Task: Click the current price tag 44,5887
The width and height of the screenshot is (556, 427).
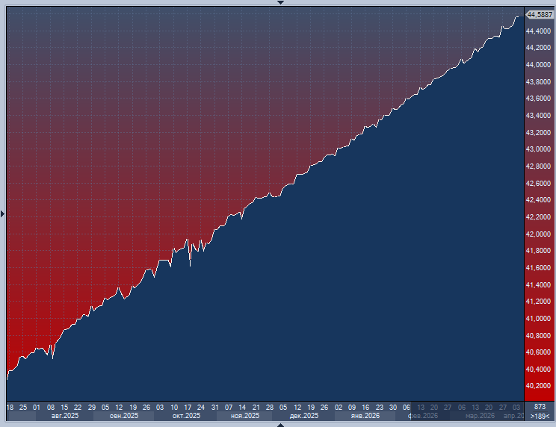Action: (540, 14)
